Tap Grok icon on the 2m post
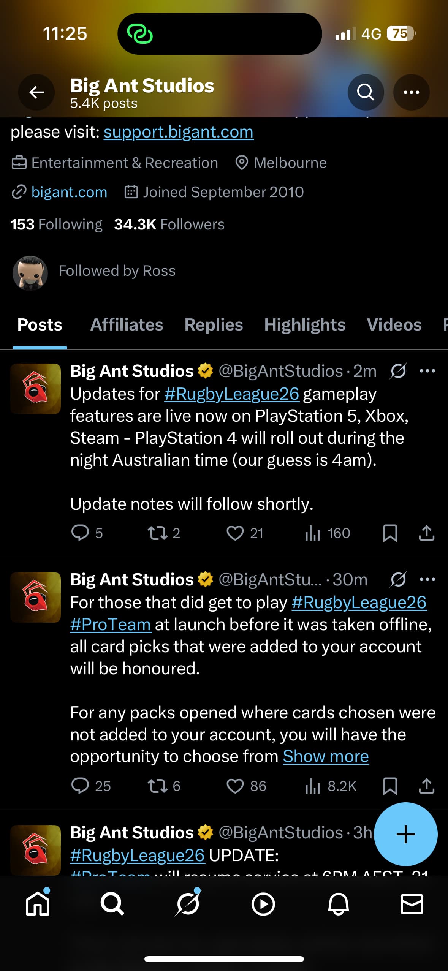448x971 pixels. (x=398, y=371)
